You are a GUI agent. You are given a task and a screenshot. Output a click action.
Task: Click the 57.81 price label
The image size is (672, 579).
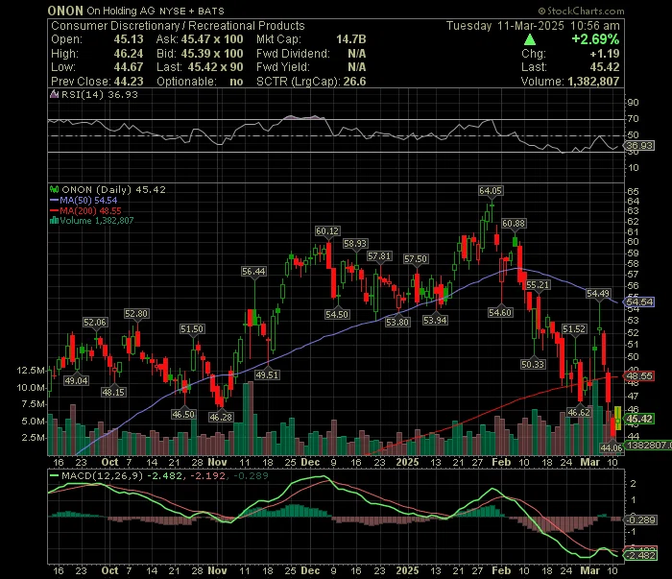pos(379,256)
